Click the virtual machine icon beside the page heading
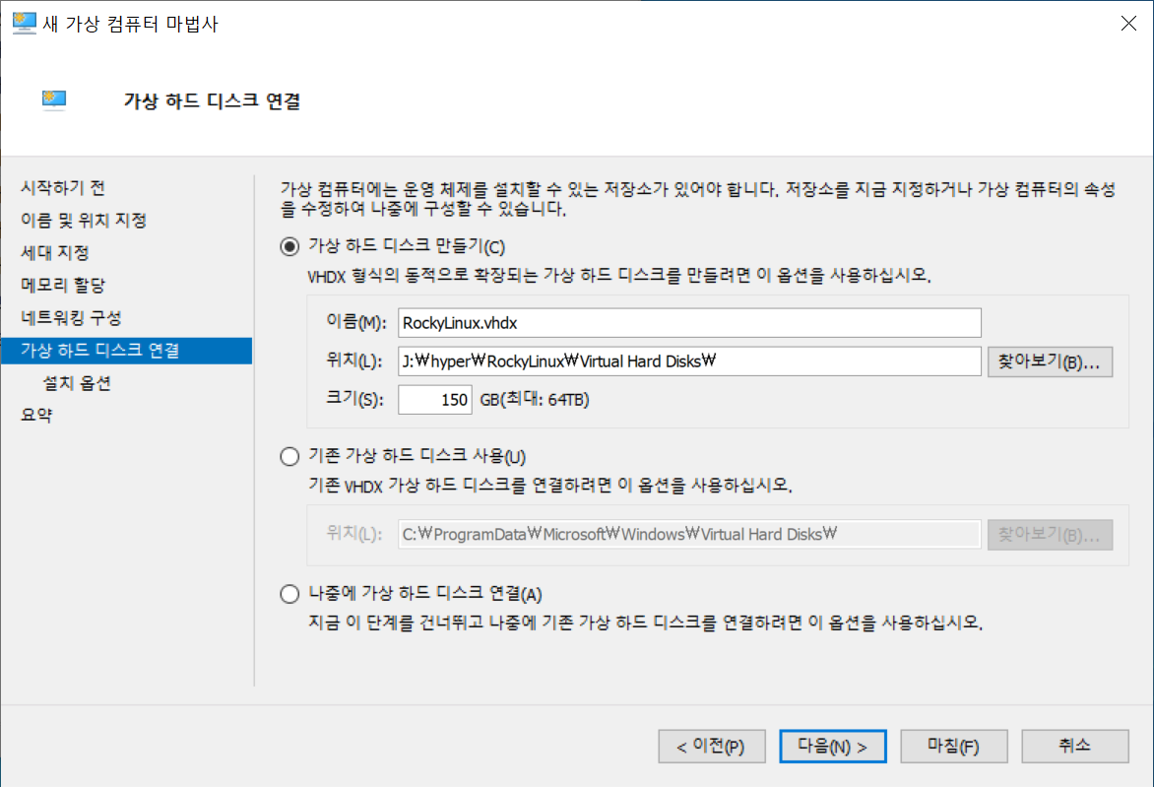 tap(54, 100)
